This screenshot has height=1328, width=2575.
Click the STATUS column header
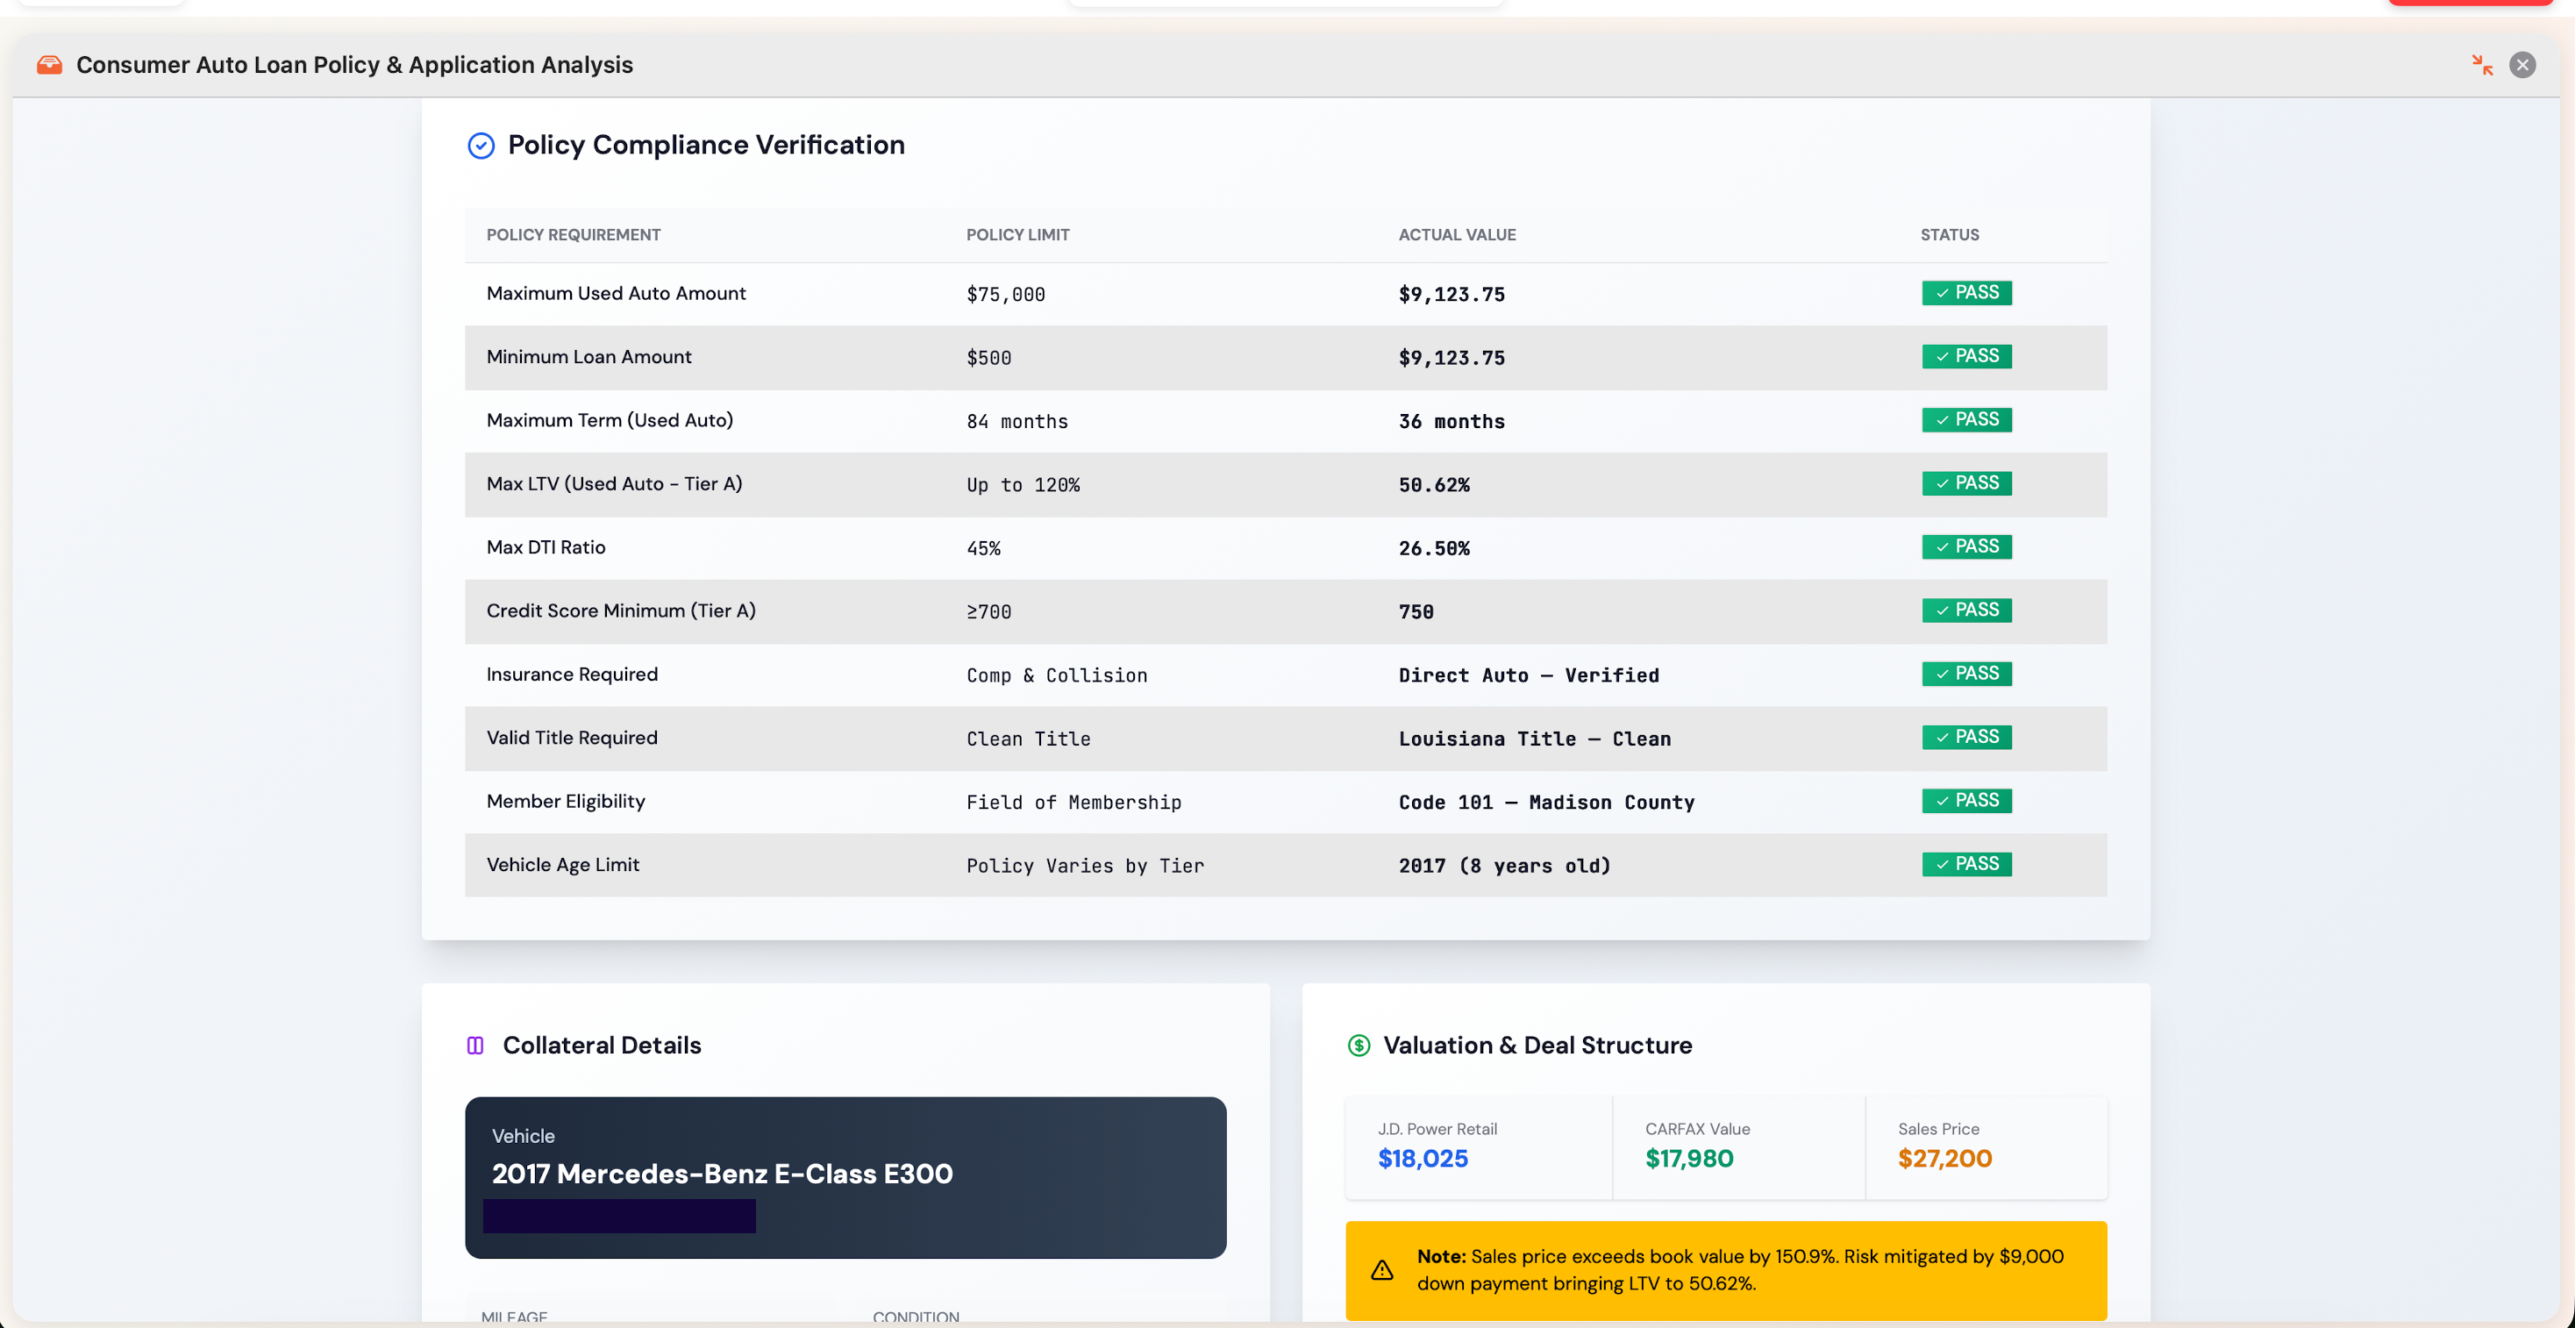pos(1948,234)
